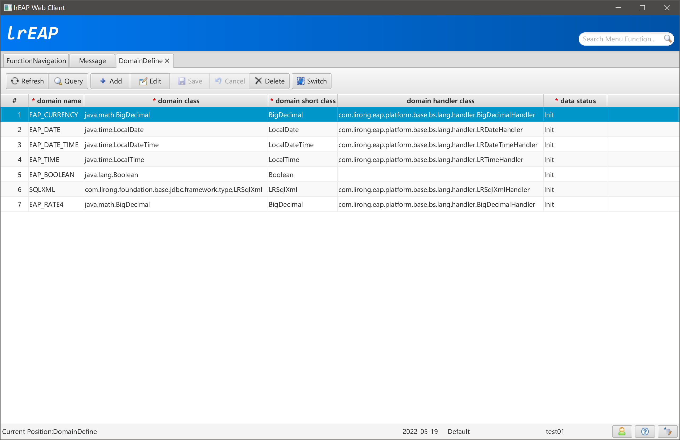Click the Edit toolbar button
This screenshot has height=440, width=680.
[x=150, y=81]
